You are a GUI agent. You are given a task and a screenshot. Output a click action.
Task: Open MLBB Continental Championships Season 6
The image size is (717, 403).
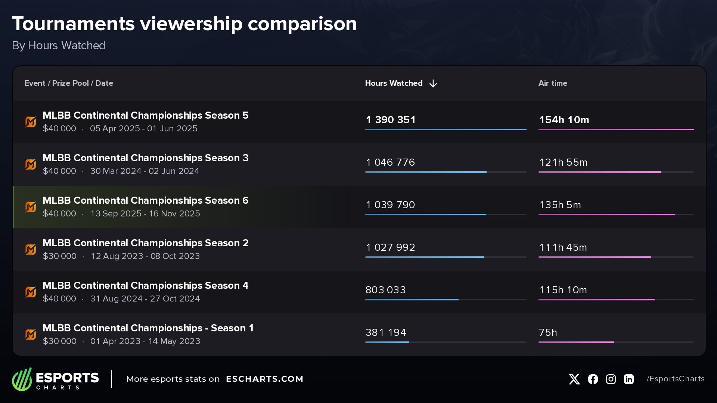(x=145, y=200)
